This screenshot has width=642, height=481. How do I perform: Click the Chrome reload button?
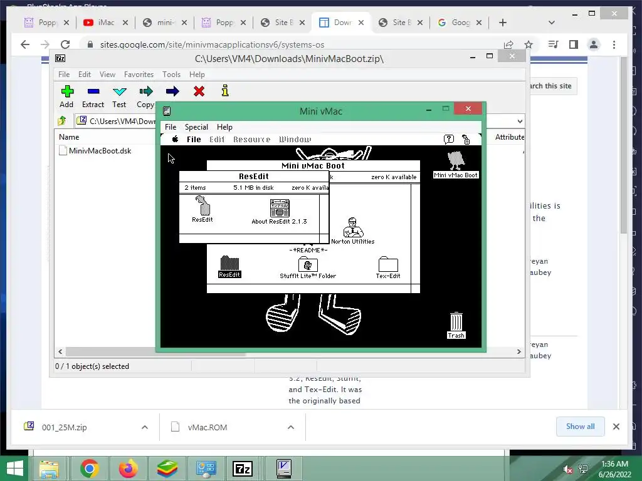(65, 44)
